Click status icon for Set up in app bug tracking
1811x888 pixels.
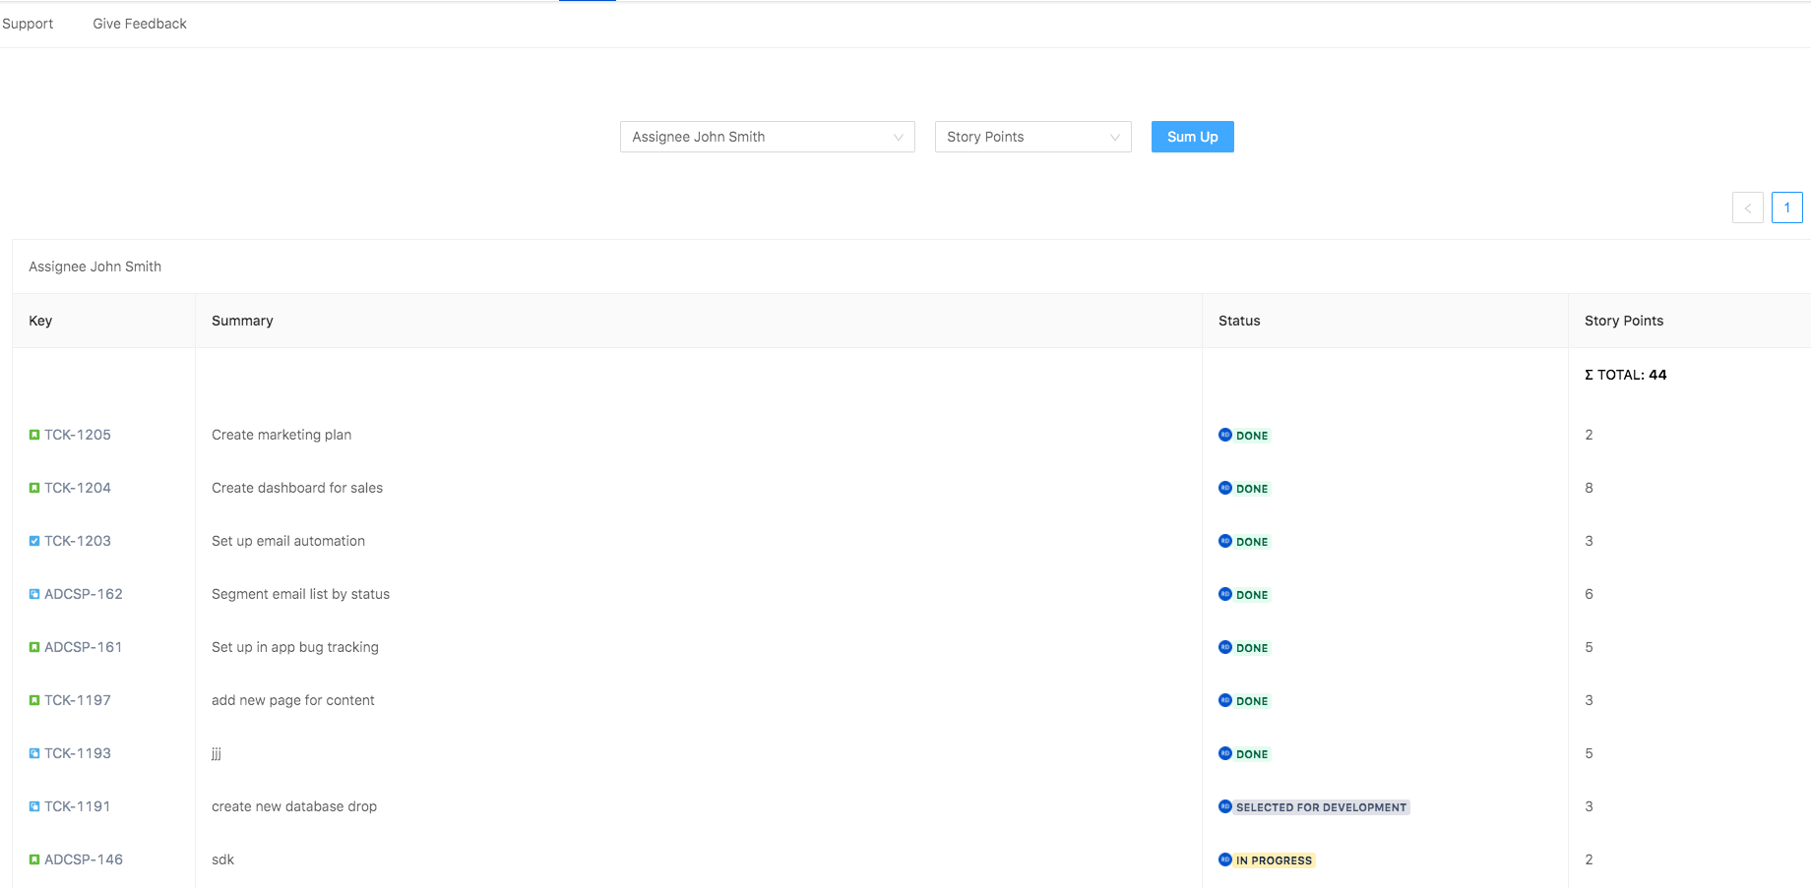tap(1225, 647)
